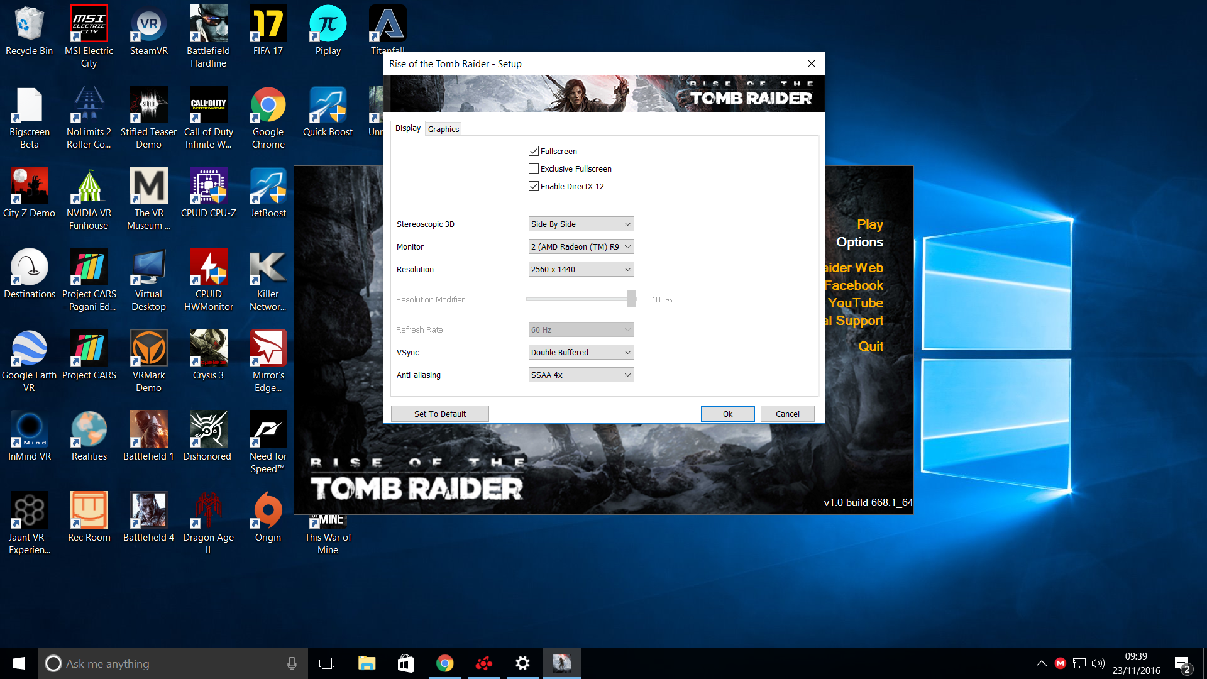Click the Cortana Ask me anything box
Image resolution: width=1207 pixels, height=679 pixels.
[173, 663]
